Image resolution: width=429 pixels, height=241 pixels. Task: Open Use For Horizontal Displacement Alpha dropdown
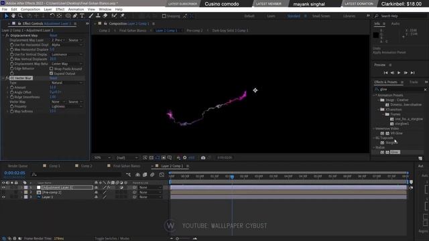(66, 45)
